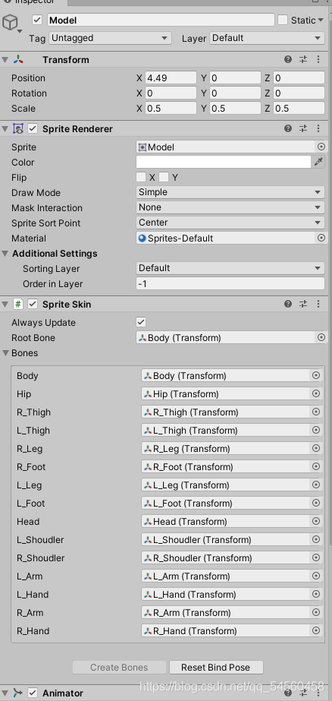Collapse the Sprite Skin foldout

[x=5, y=305]
